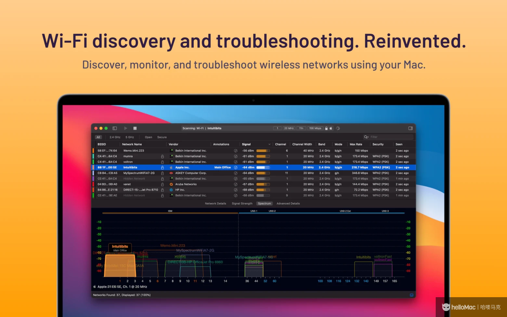Click the Apple icon beside Apple:31:E6:5E label

(x=94, y=286)
